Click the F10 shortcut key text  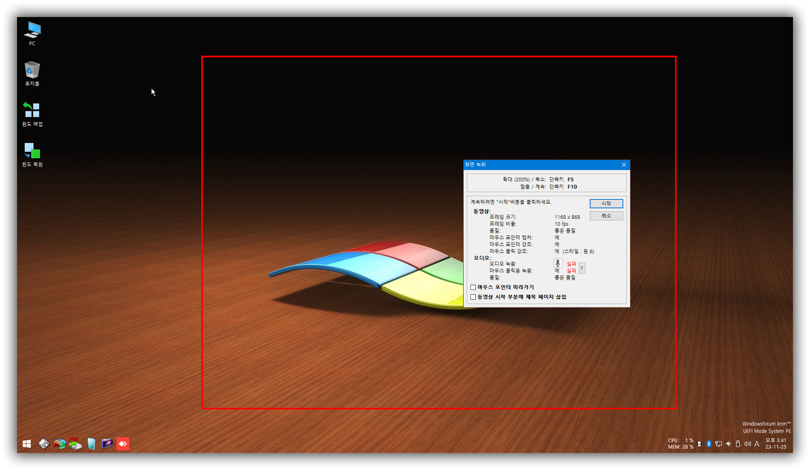pos(572,187)
